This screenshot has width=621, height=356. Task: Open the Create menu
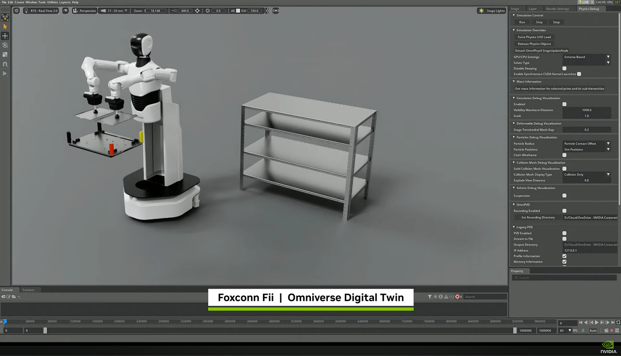click(x=19, y=2)
